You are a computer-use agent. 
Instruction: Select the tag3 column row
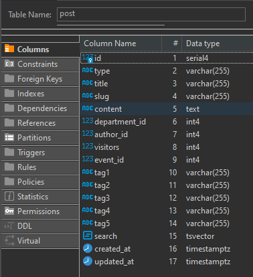click(167, 198)
